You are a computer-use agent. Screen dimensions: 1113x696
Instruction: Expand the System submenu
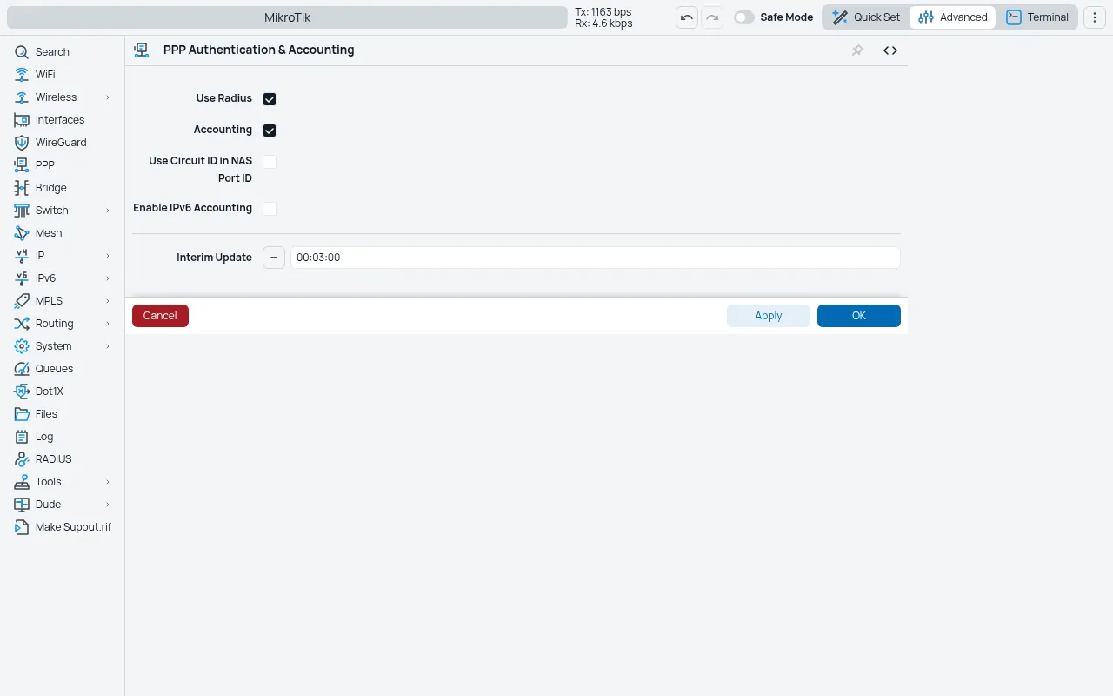tap(108, 346)
